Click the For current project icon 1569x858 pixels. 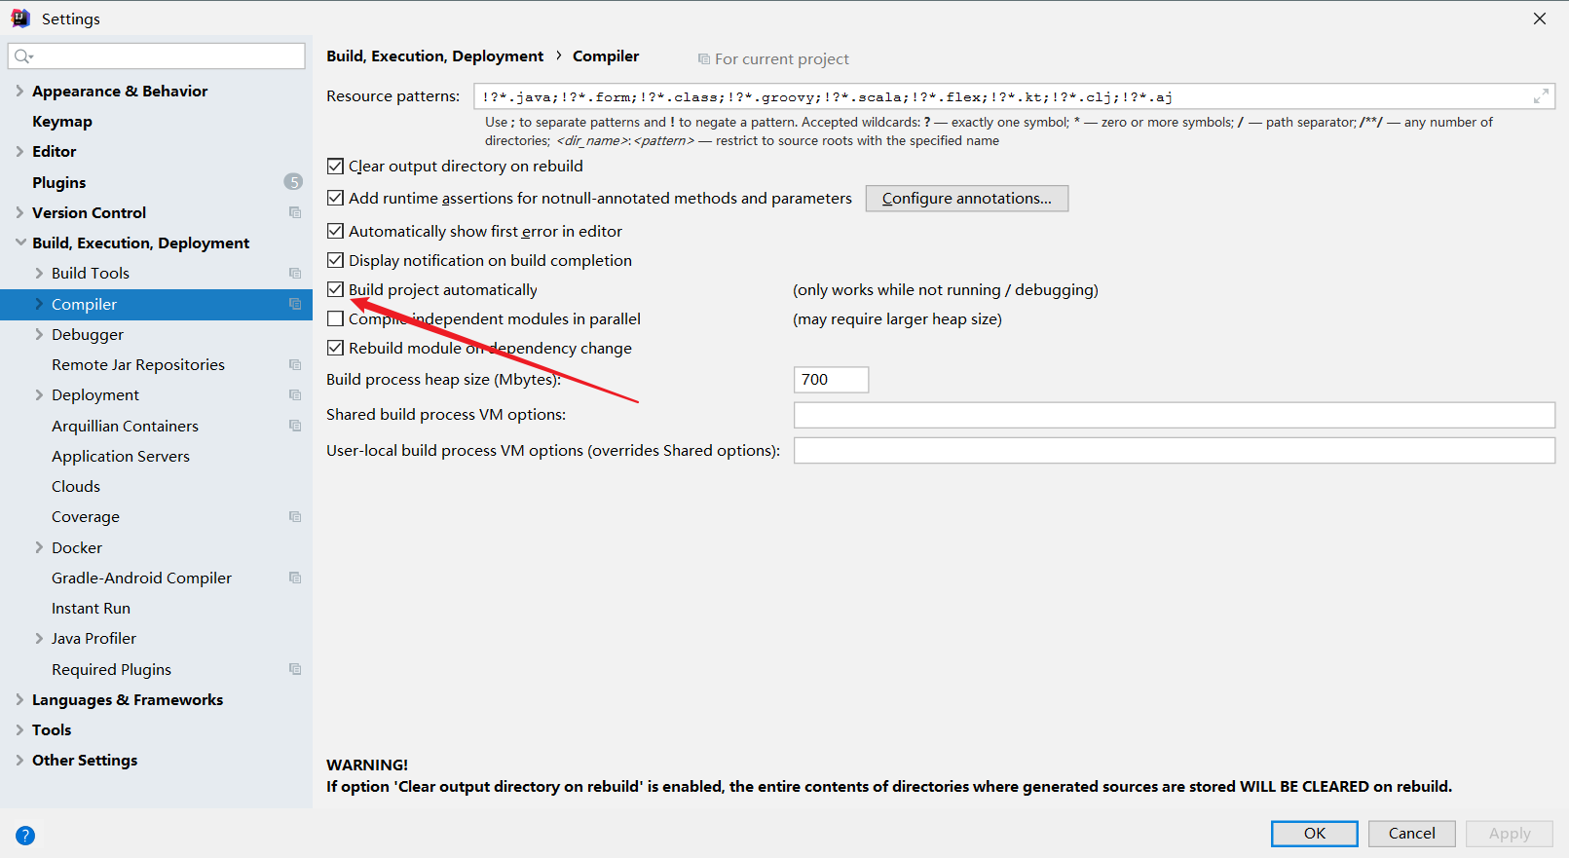click(704, 59)
